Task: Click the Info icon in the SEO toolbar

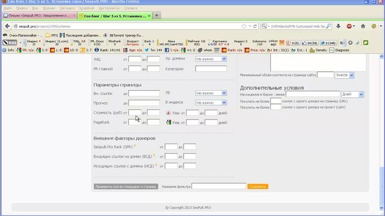Action: point(8,50)
